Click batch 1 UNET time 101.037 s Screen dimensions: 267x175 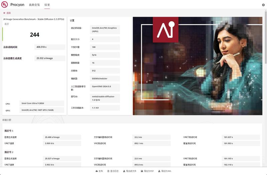tap(241, 137)
